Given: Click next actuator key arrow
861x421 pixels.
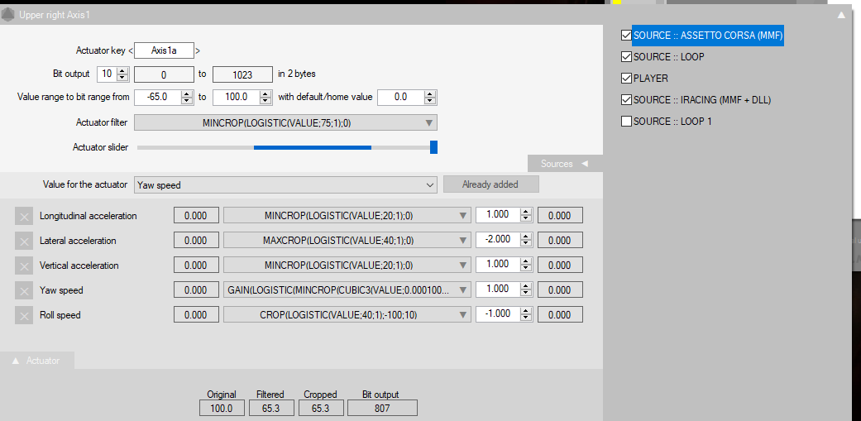Looking at the screenshot, I should pyautogui.click(x=198, y=51).
